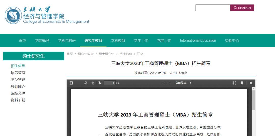Image resolution: width=275 pixels, height=136 pixels.
Task: Click the SEARCH button
Action: pos(242,8)
